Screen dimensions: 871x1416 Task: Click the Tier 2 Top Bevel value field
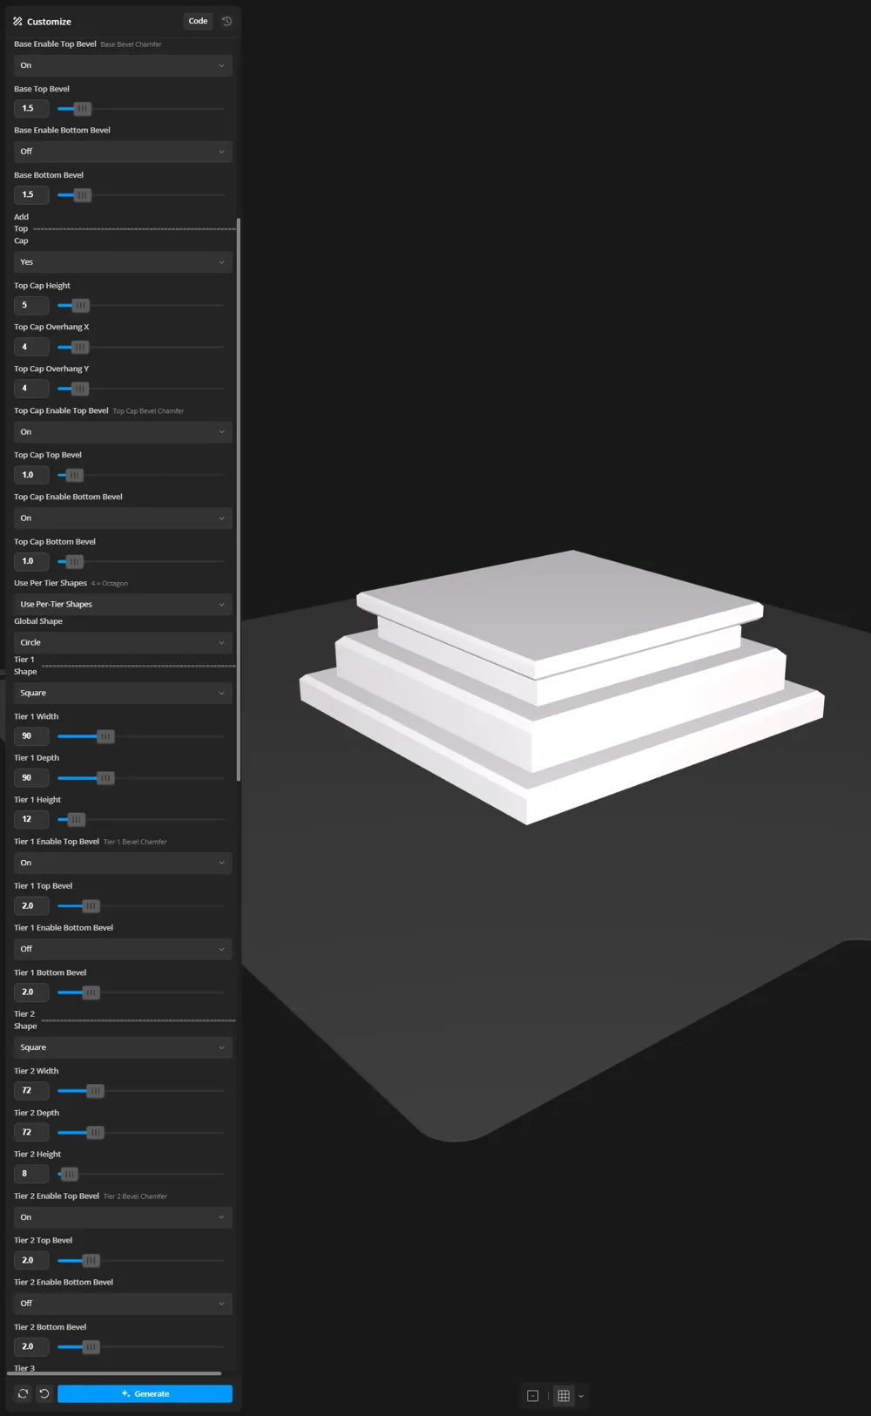[x=31, y=1261]
